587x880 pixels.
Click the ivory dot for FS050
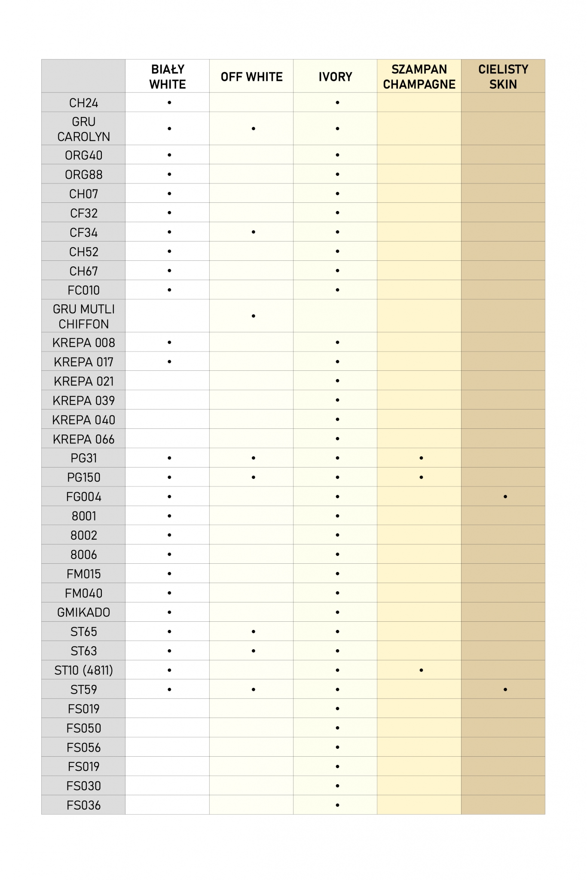point(337,728)
